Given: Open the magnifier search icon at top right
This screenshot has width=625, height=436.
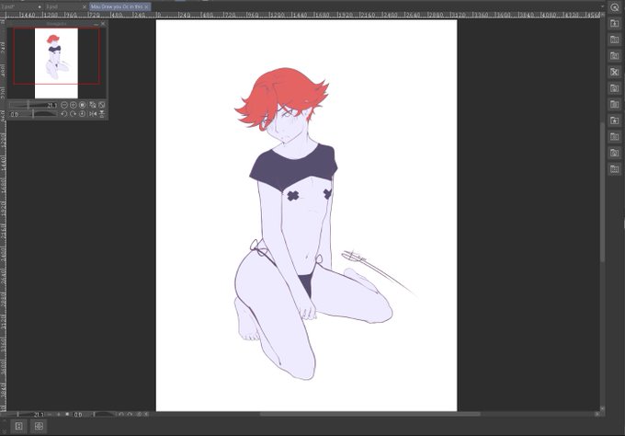Looking at the screenshot, I should [x=614, y=7].
